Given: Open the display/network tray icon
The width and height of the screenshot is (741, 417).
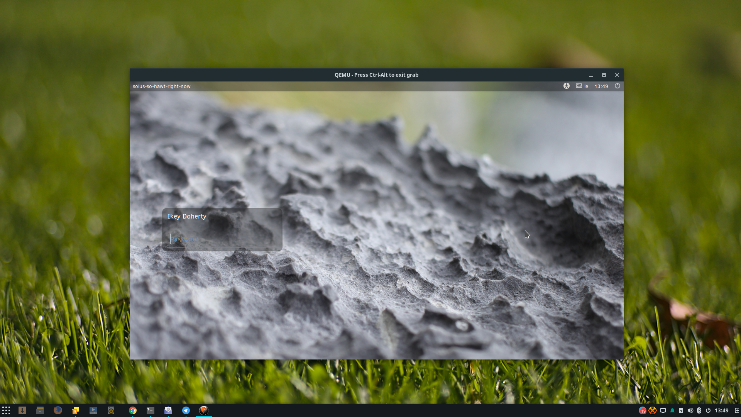Looking at the screenshot, I should tap(663, 410).
